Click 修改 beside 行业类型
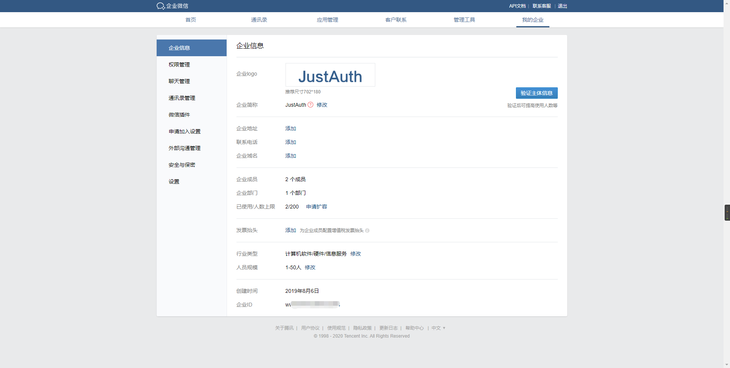Screen dimensions: 730x368 [x=355, y=254]
